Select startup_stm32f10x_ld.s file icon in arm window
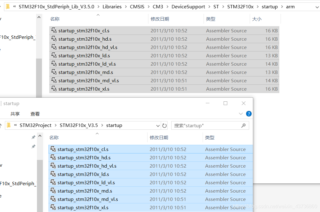Viewport: 320px width, 212px height. [54, 55]
